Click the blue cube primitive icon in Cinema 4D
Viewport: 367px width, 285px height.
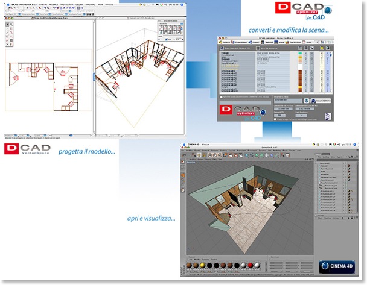point(247,155)
